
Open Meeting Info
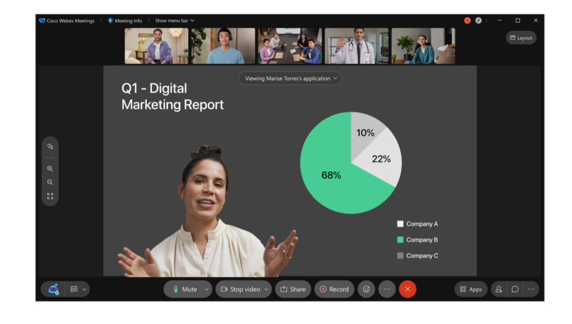(125, 21)
